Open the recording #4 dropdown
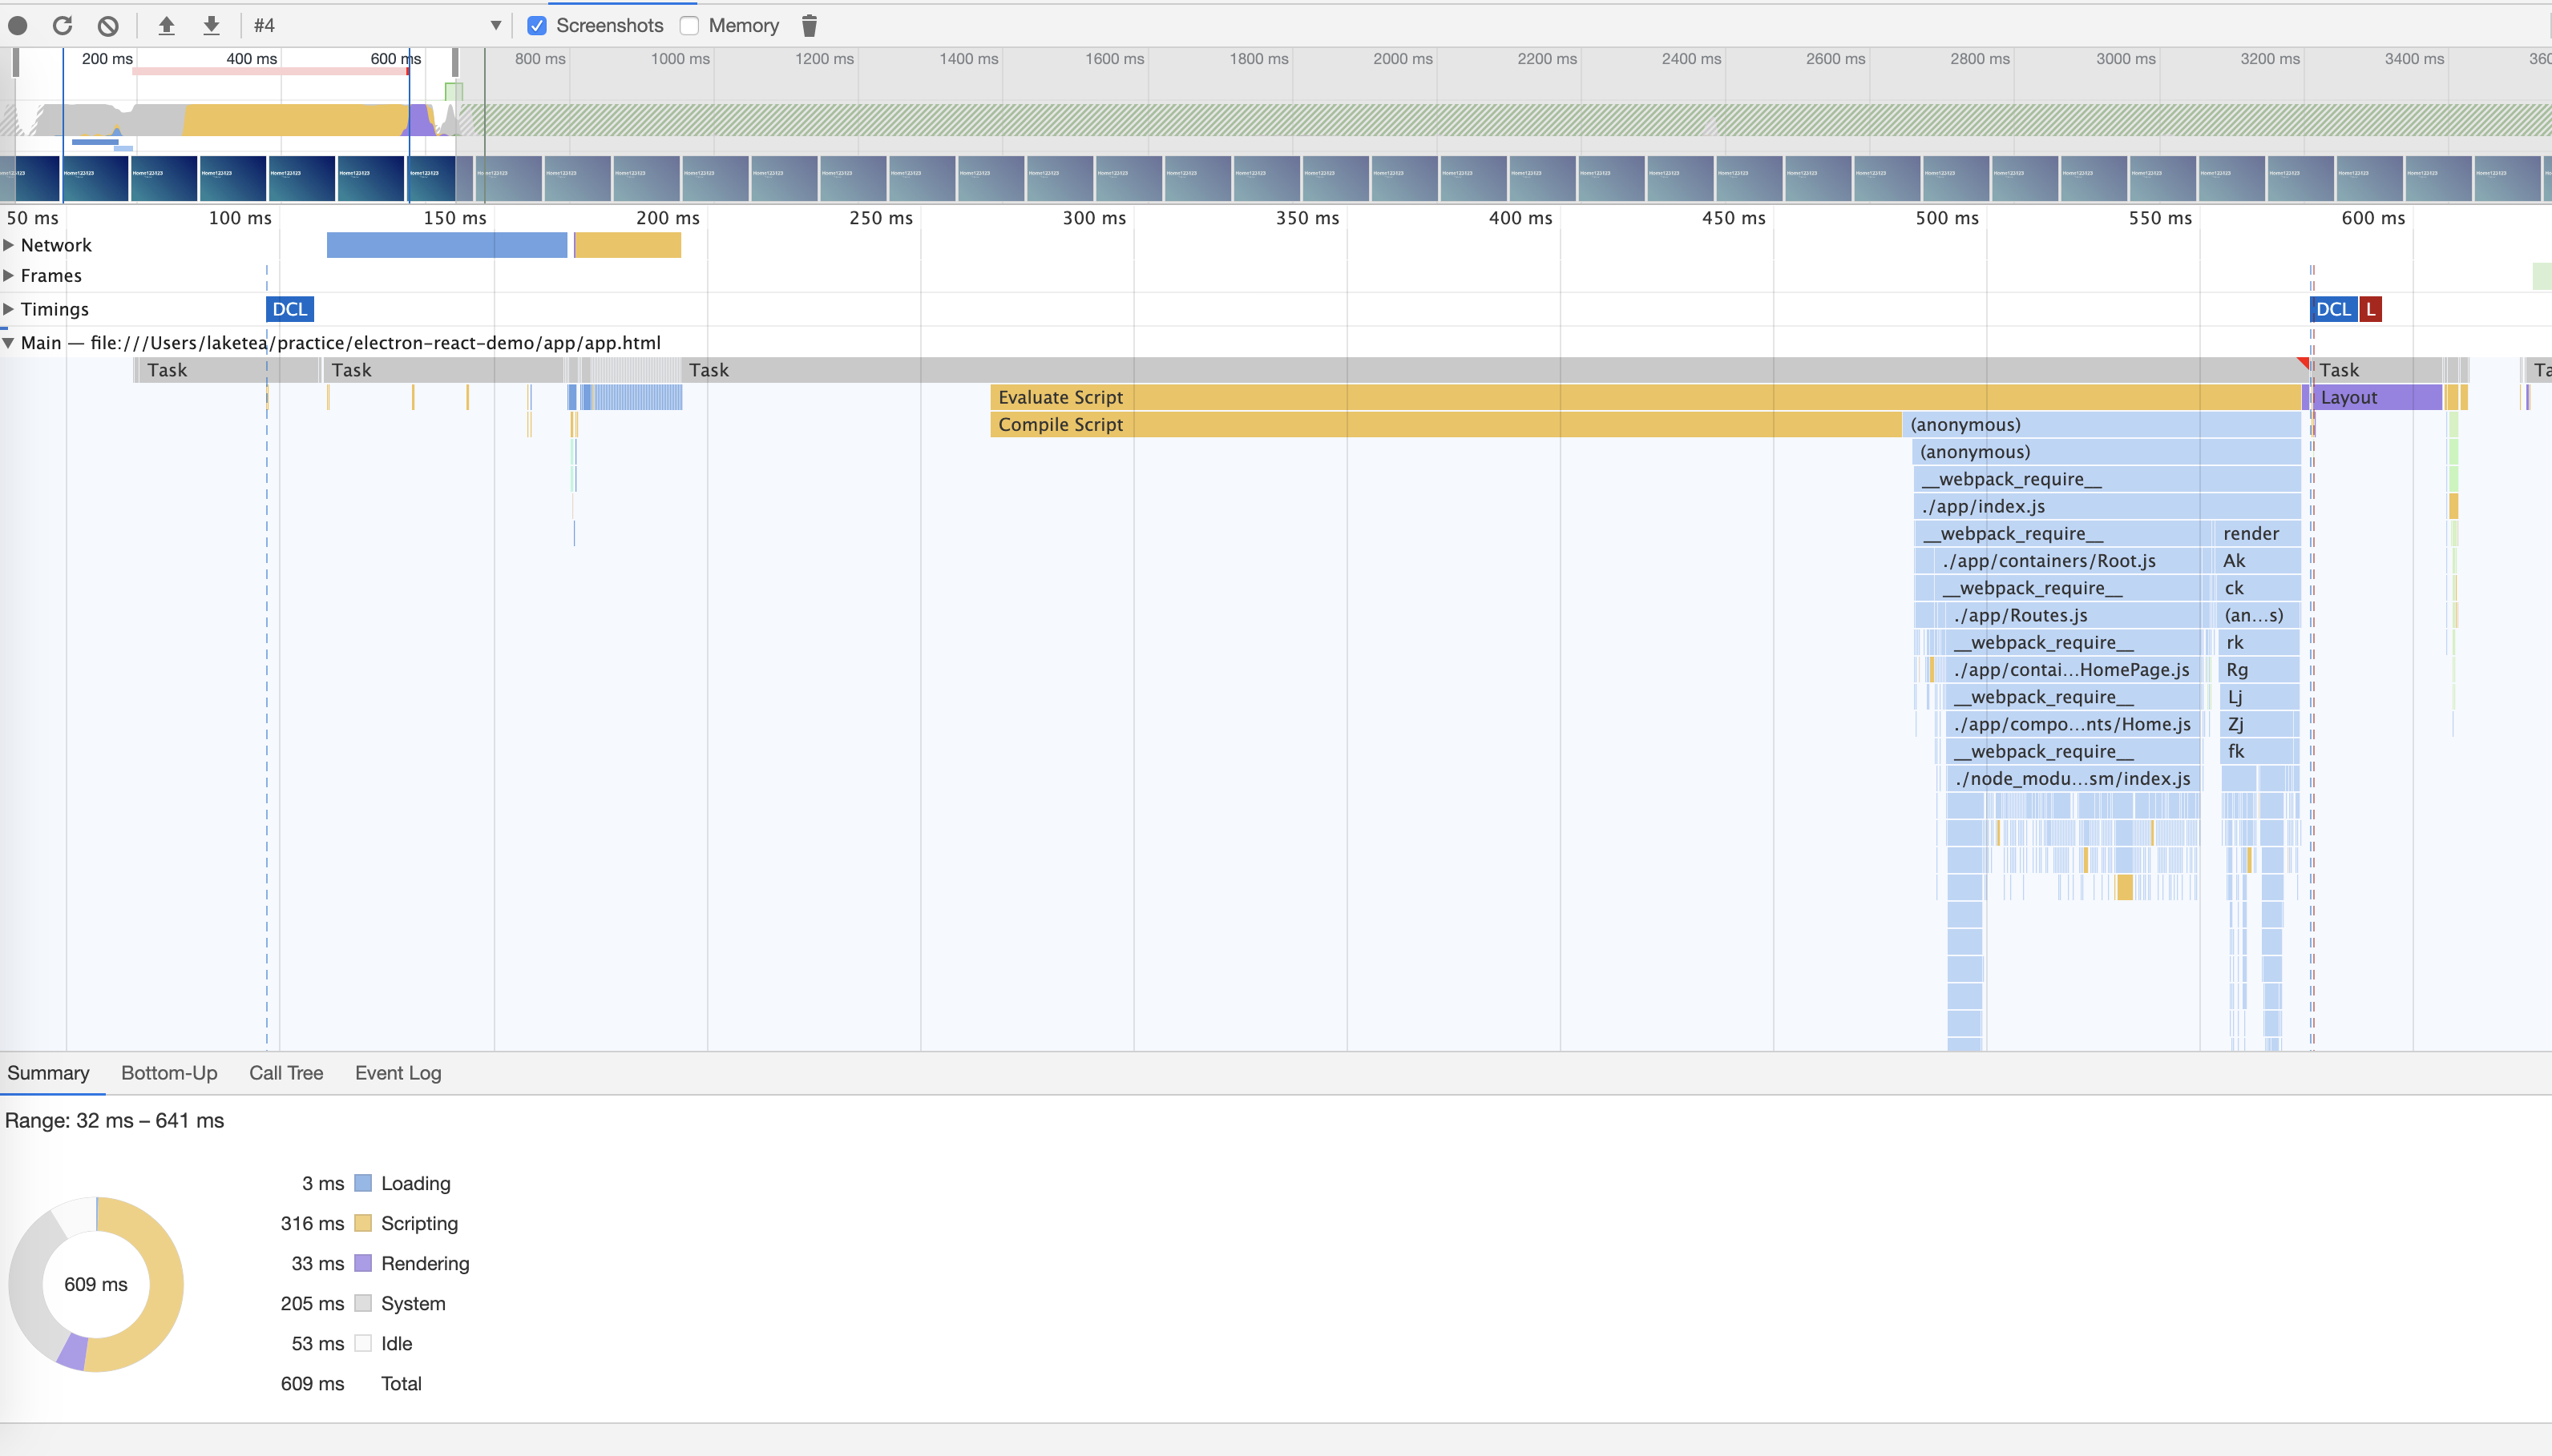The width and height of the screenshot is (2552, 1456). tap(495, 25)
